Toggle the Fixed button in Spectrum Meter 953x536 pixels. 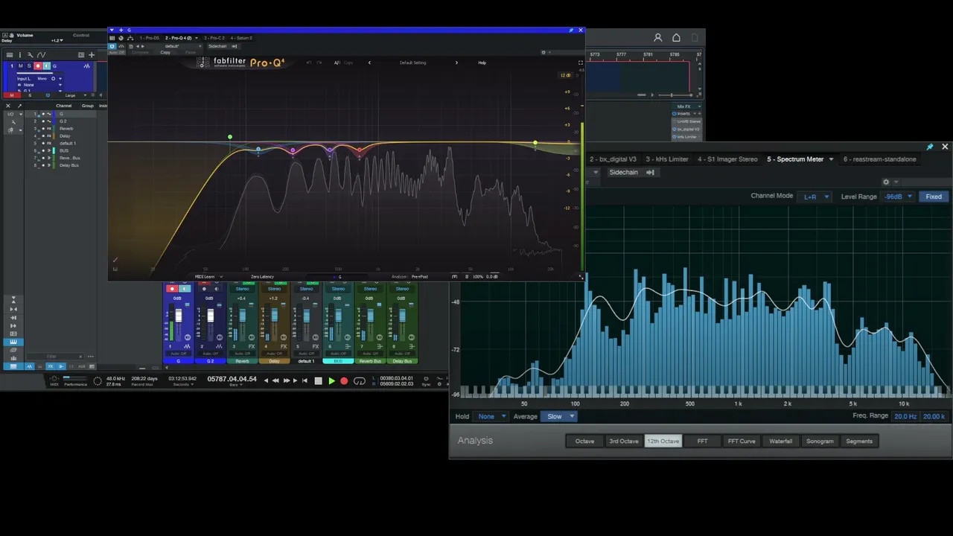pyautogui.click(x=934, y=197)
